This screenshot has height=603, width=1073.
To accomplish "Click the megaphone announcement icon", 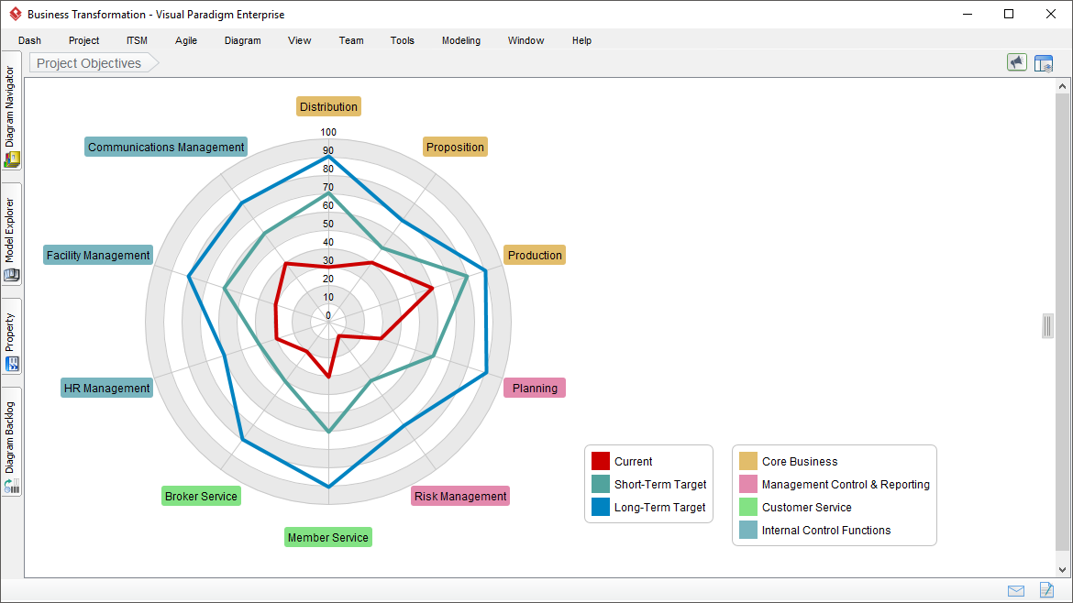I will click(1016, 62).
